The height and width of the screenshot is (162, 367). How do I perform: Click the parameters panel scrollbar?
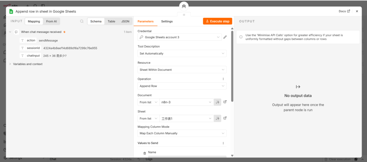point(232,66)
